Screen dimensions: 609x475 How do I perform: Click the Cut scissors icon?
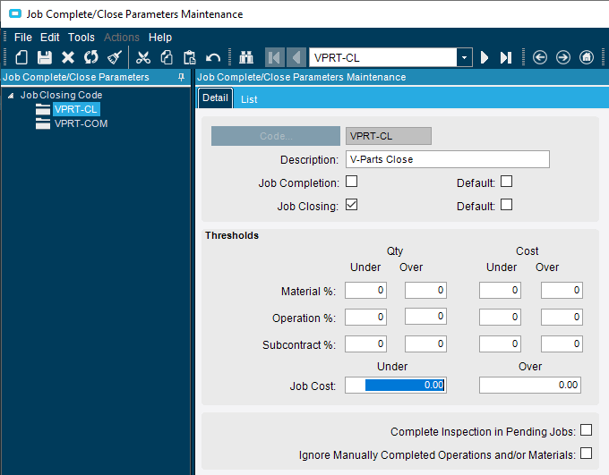point(143,57)
